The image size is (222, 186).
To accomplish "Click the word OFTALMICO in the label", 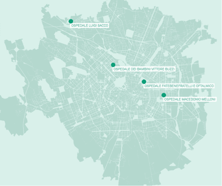I will tap(205, 86).
